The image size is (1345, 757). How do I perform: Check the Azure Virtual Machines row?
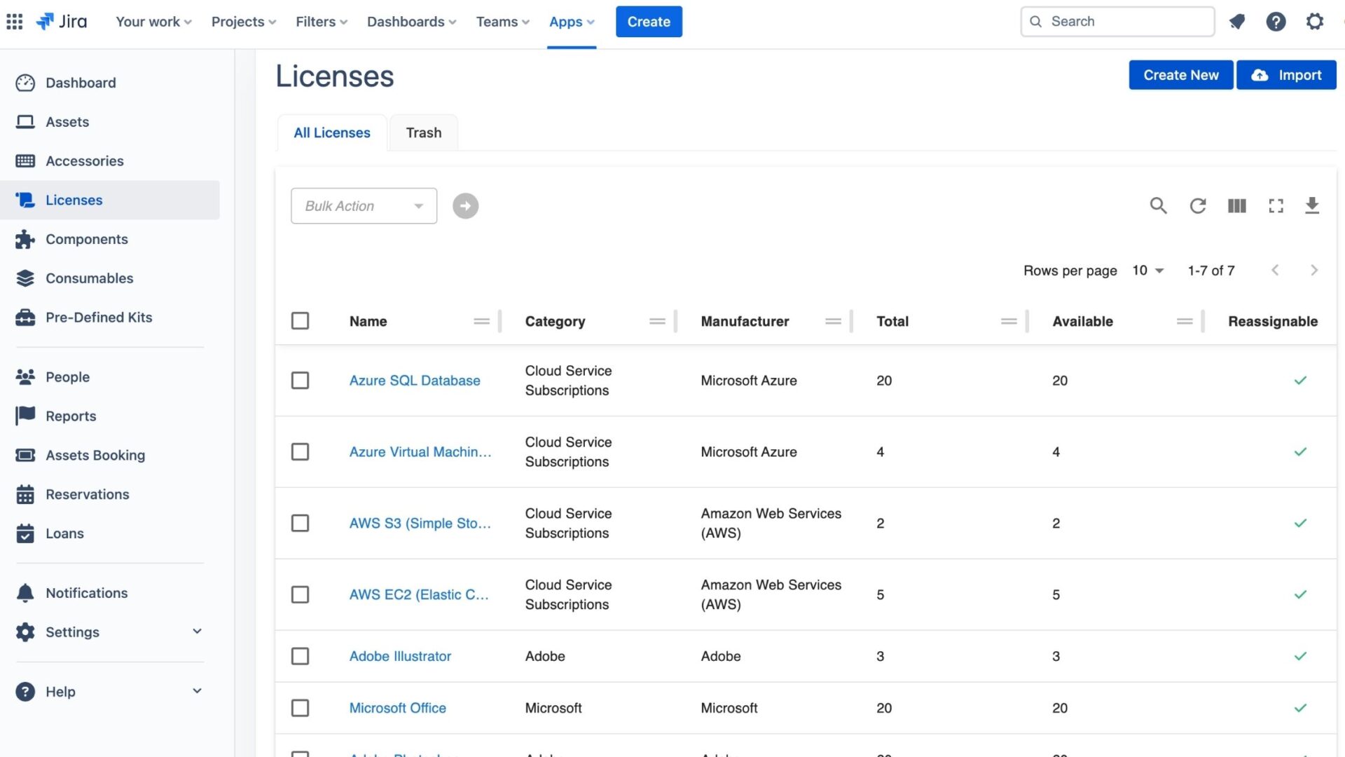(x=300, y=452)
